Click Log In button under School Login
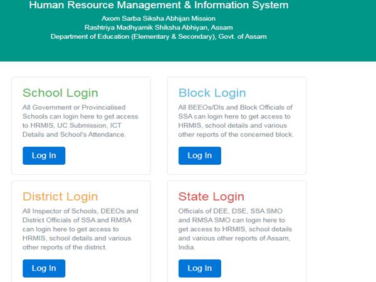The image size is (376, 282). tap(44, 155)
